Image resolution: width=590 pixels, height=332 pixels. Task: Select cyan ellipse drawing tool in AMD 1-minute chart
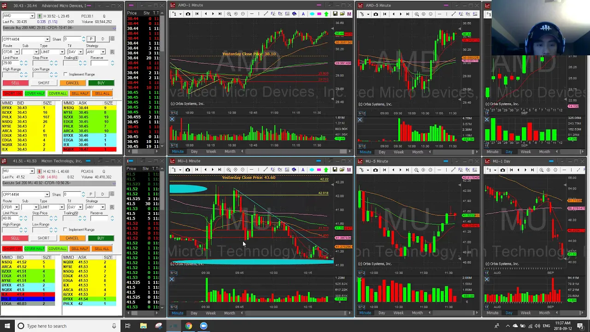(312, 14)
